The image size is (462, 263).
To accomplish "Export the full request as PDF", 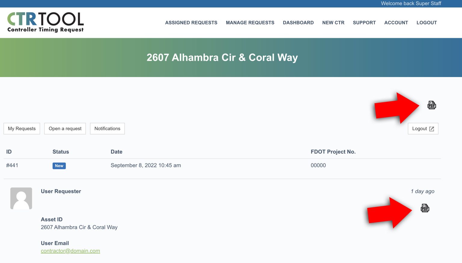I will [432, 105].
